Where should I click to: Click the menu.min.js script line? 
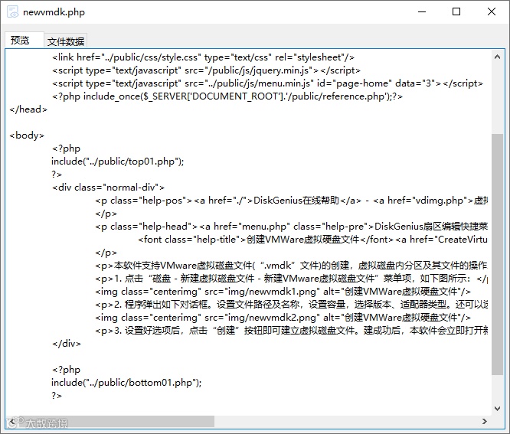pos(267,83)
